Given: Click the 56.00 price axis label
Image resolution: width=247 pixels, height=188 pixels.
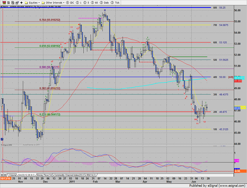Looking at the screenshot, I should [x=237, y=11].
